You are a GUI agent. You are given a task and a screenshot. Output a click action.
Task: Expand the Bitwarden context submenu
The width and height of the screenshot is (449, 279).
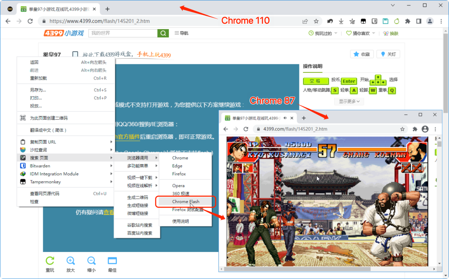(66, 166)
